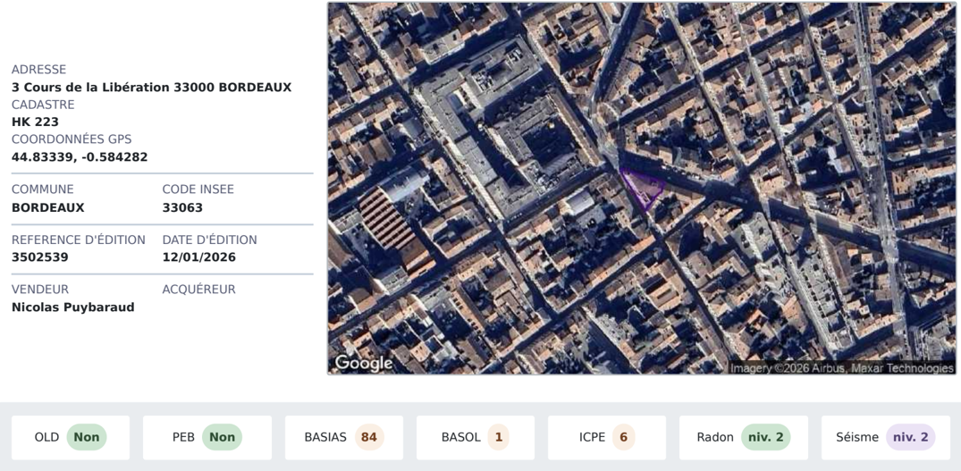This screenshot has width=961, height=471.
Task: Click the OLD "Non" badge
Action: (87, 437)
